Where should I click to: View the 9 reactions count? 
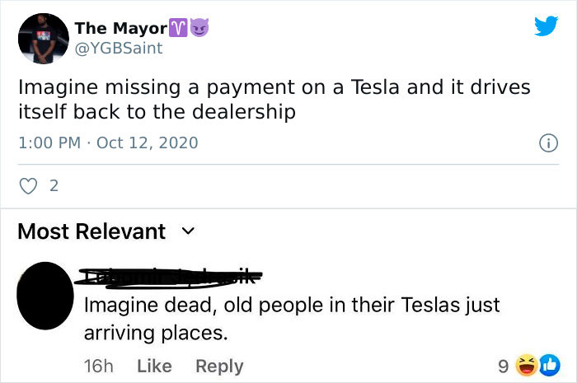504,366
